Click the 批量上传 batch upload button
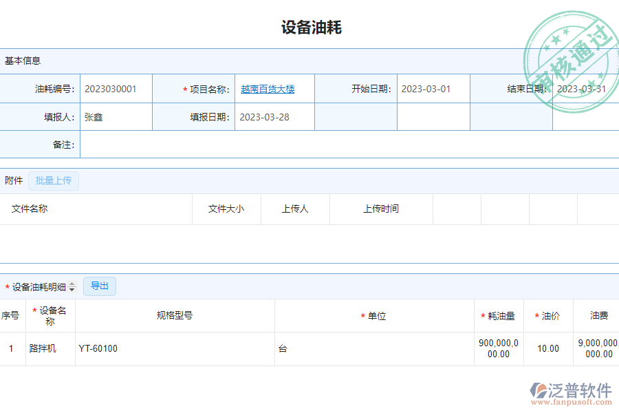Viewport: 619px width, 413px height. coord(54,180)
